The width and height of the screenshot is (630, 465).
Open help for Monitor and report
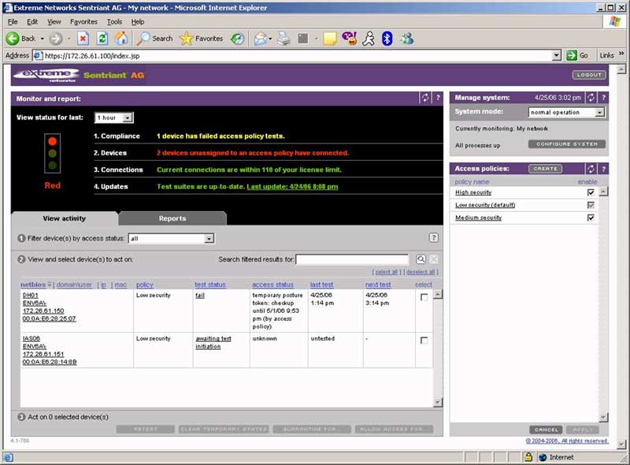(438, 98)
